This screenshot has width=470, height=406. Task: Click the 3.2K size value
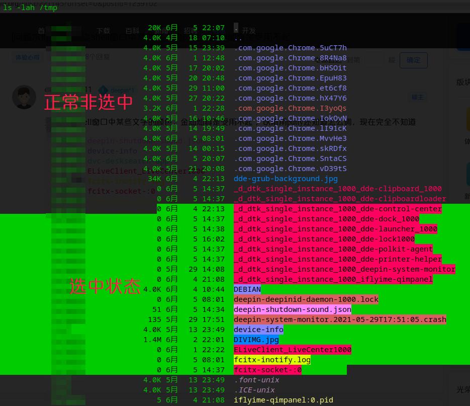[x=152, y=108]
